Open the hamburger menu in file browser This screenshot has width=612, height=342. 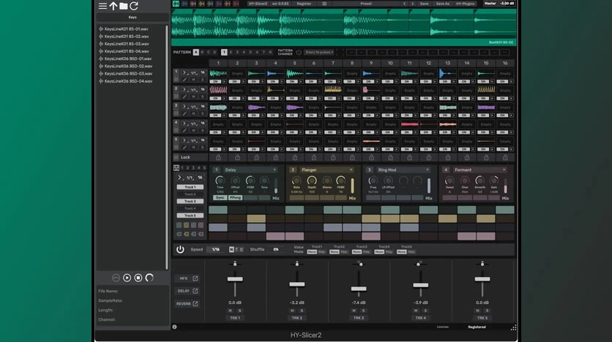click(x=102, y=6)
